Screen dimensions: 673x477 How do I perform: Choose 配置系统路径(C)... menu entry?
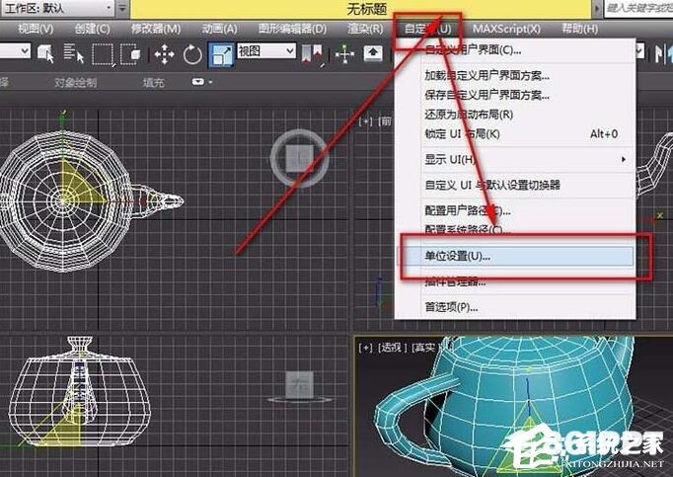(515, 229)
